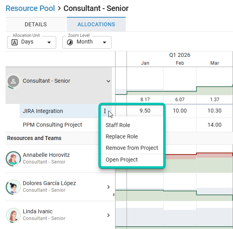This screenshot has height=229, width=233.
Task: Click the Consultant - Senior Mar value 1.37
Action: tap(215, 99)
